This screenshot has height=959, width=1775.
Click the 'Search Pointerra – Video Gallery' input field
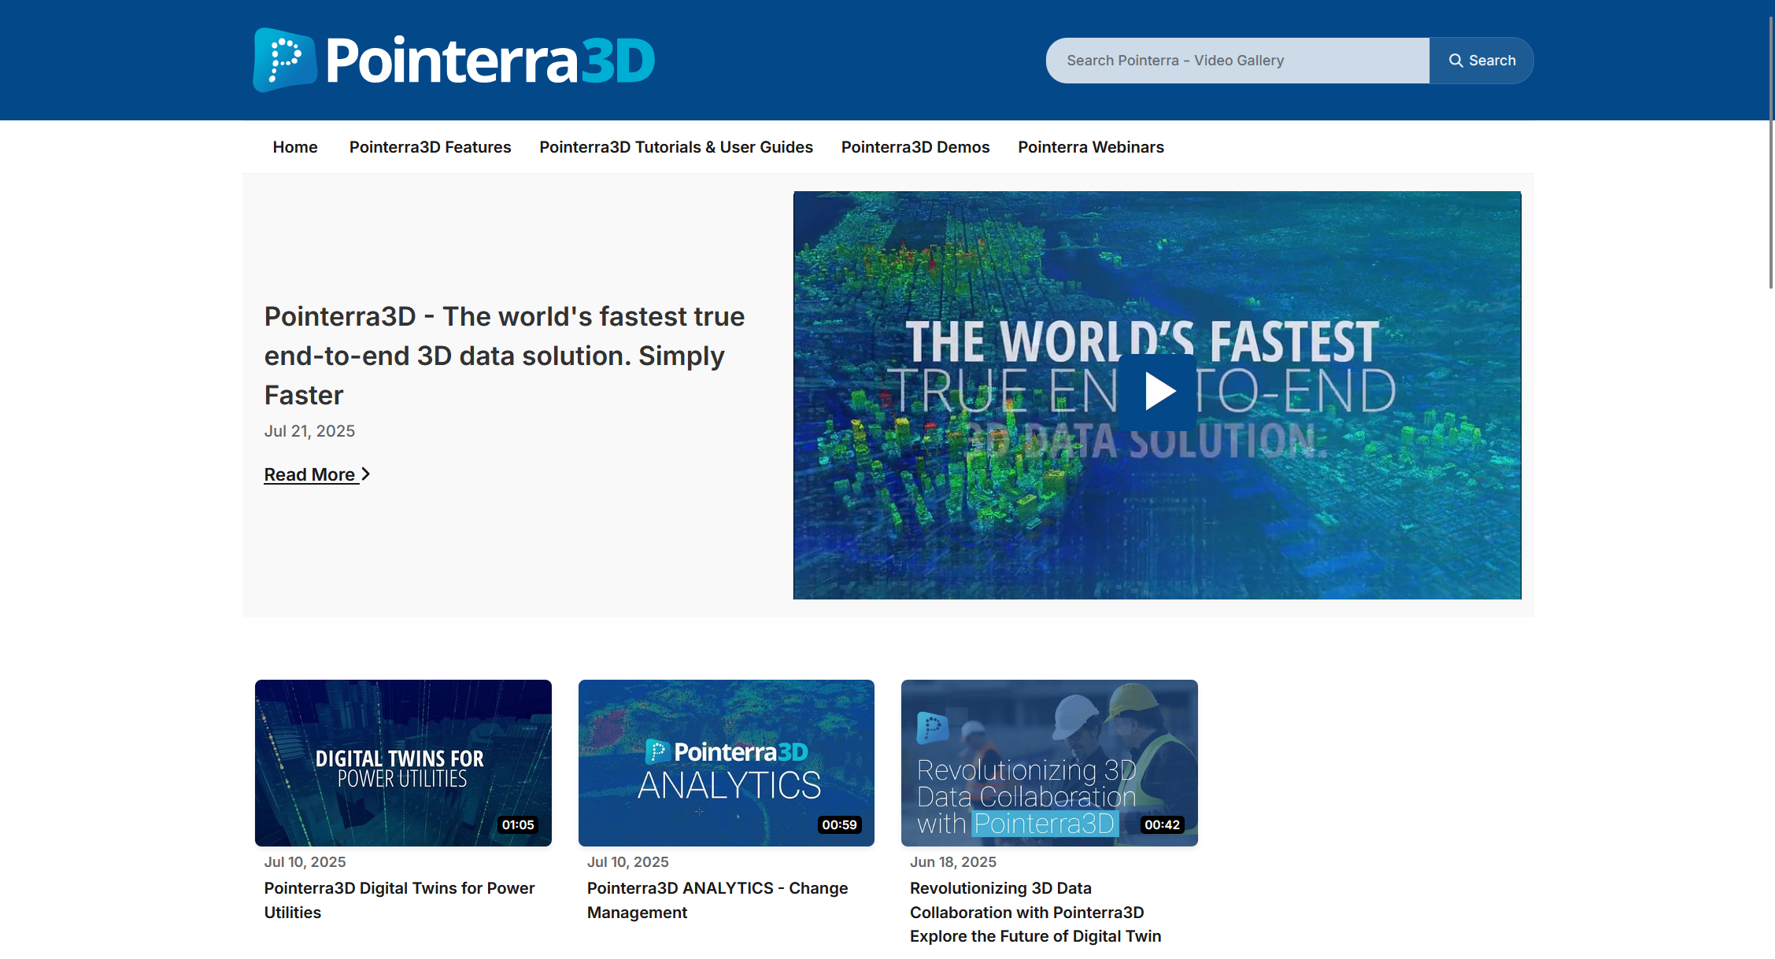click(1236, 60)
